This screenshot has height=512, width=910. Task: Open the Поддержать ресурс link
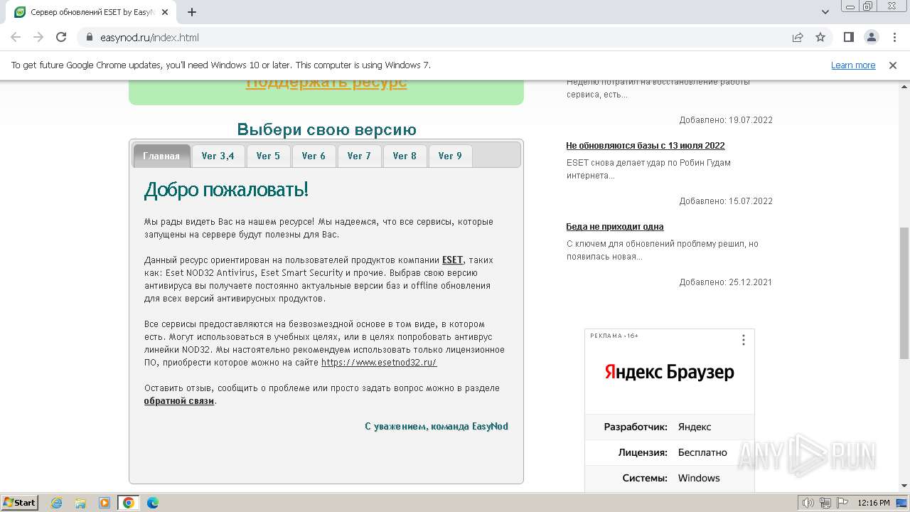click(326, 82)
